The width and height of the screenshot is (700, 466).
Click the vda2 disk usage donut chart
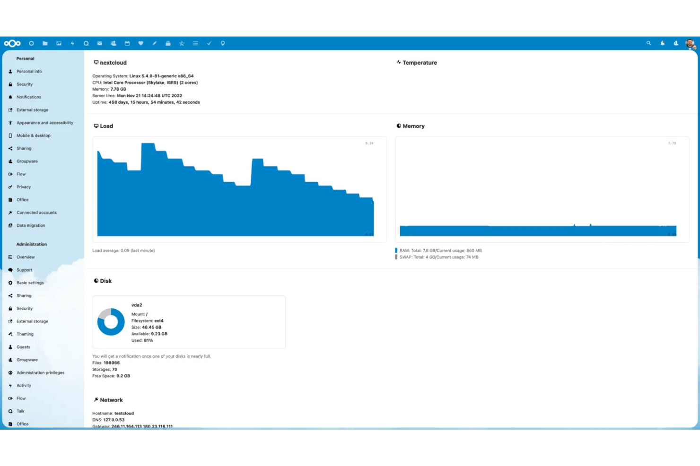111,322
